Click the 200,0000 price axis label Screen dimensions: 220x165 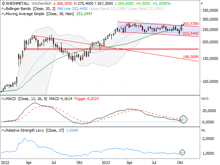[210, 42]
